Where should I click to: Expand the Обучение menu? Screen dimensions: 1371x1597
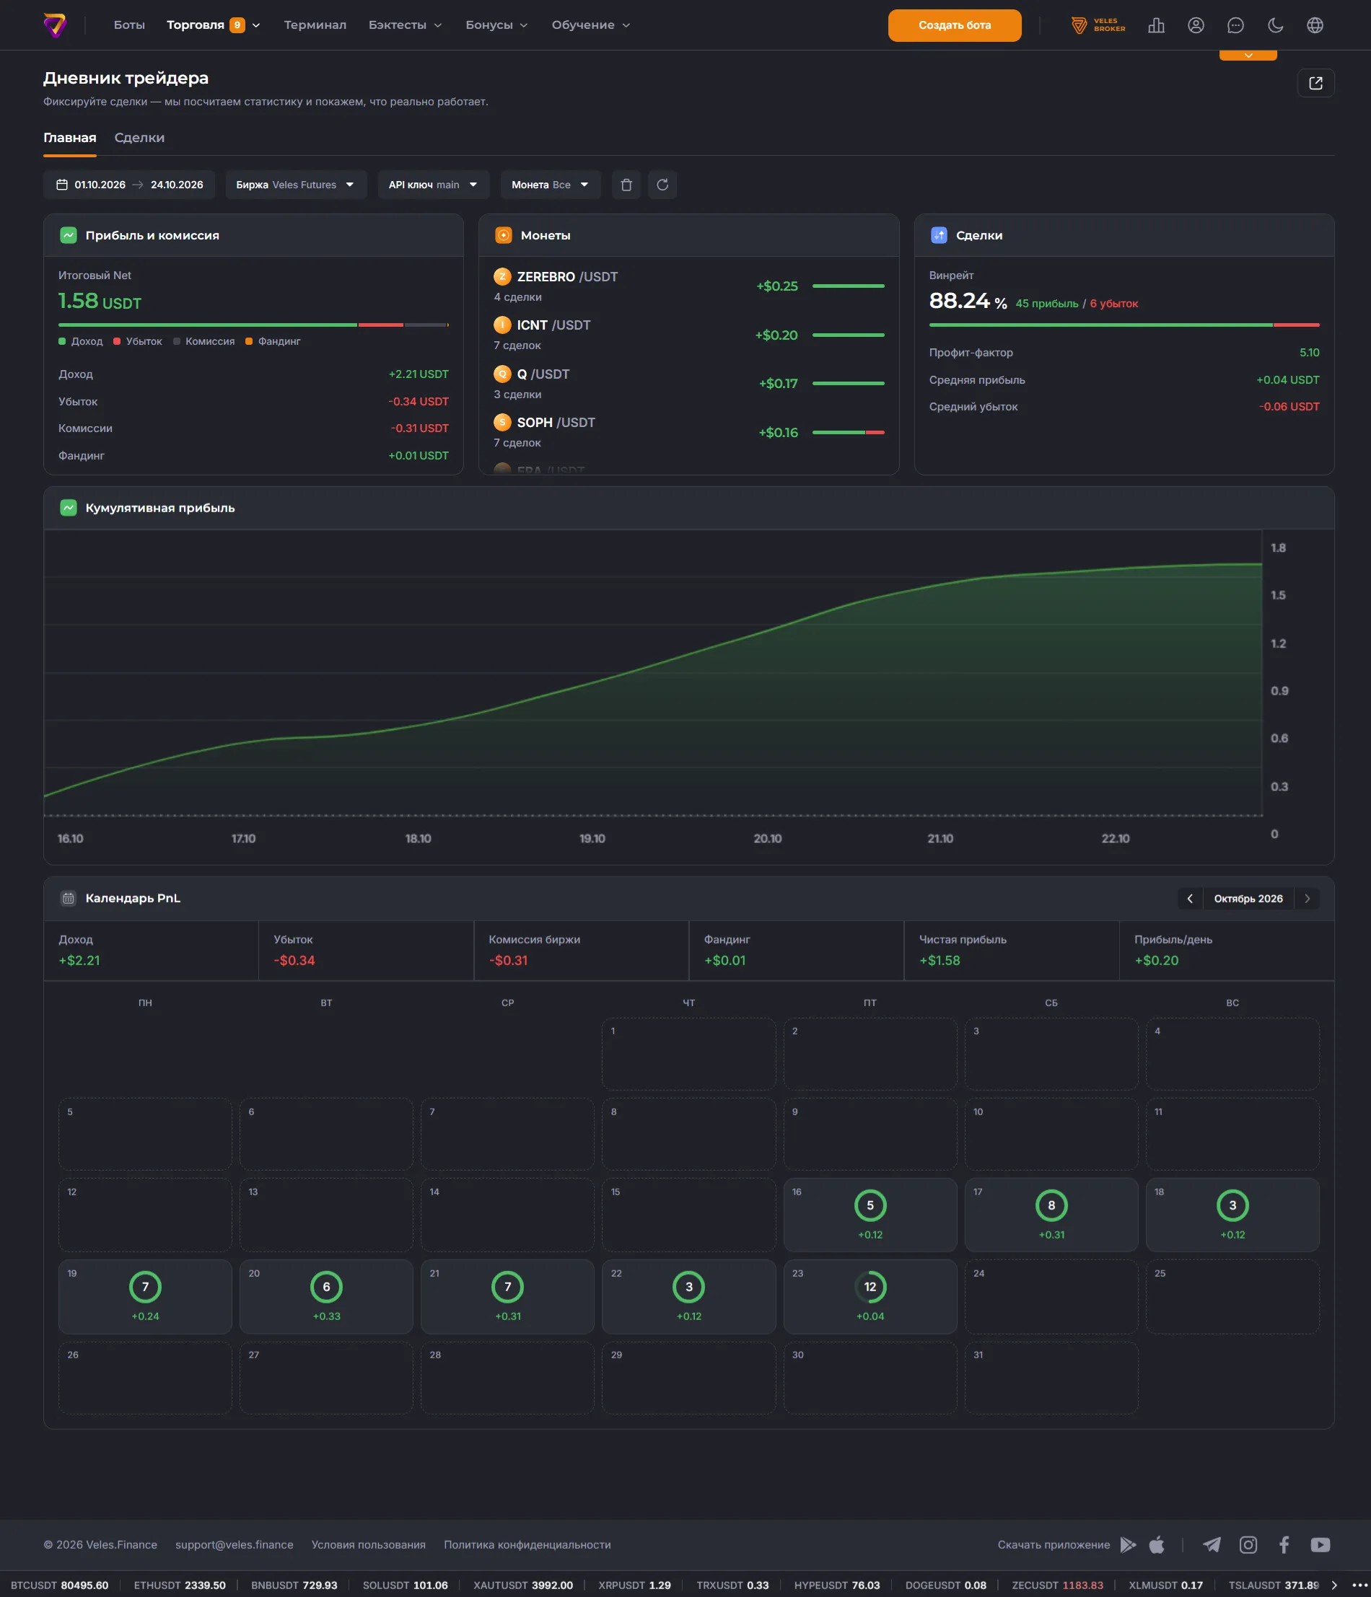591,25
